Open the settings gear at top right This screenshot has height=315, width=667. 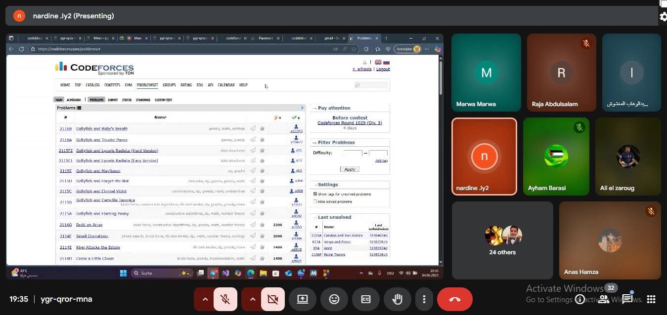(663, 16)
